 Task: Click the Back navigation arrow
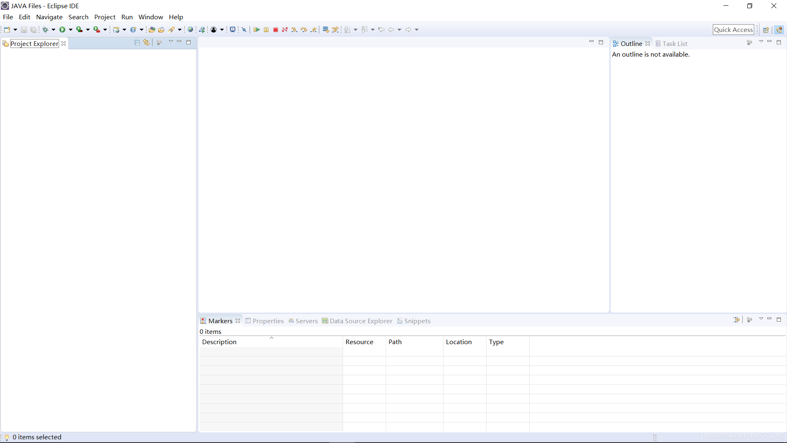click(391, 30)
